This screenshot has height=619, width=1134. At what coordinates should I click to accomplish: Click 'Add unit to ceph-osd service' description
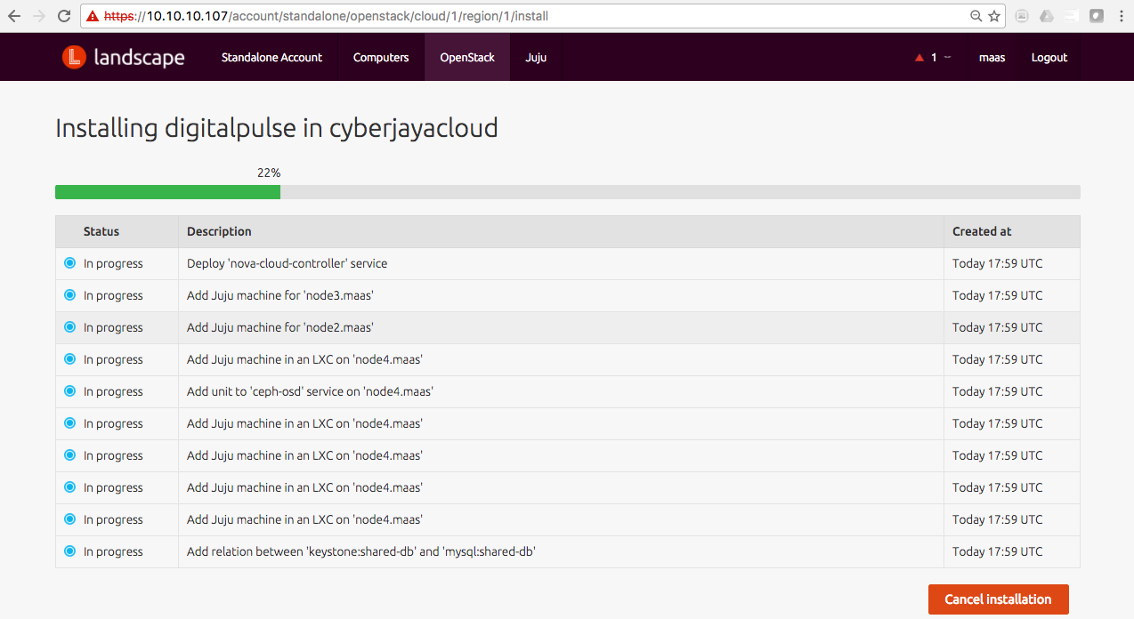[310, 391]
